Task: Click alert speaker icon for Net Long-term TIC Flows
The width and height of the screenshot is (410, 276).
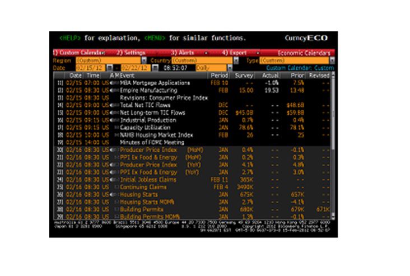Action: 113,113
